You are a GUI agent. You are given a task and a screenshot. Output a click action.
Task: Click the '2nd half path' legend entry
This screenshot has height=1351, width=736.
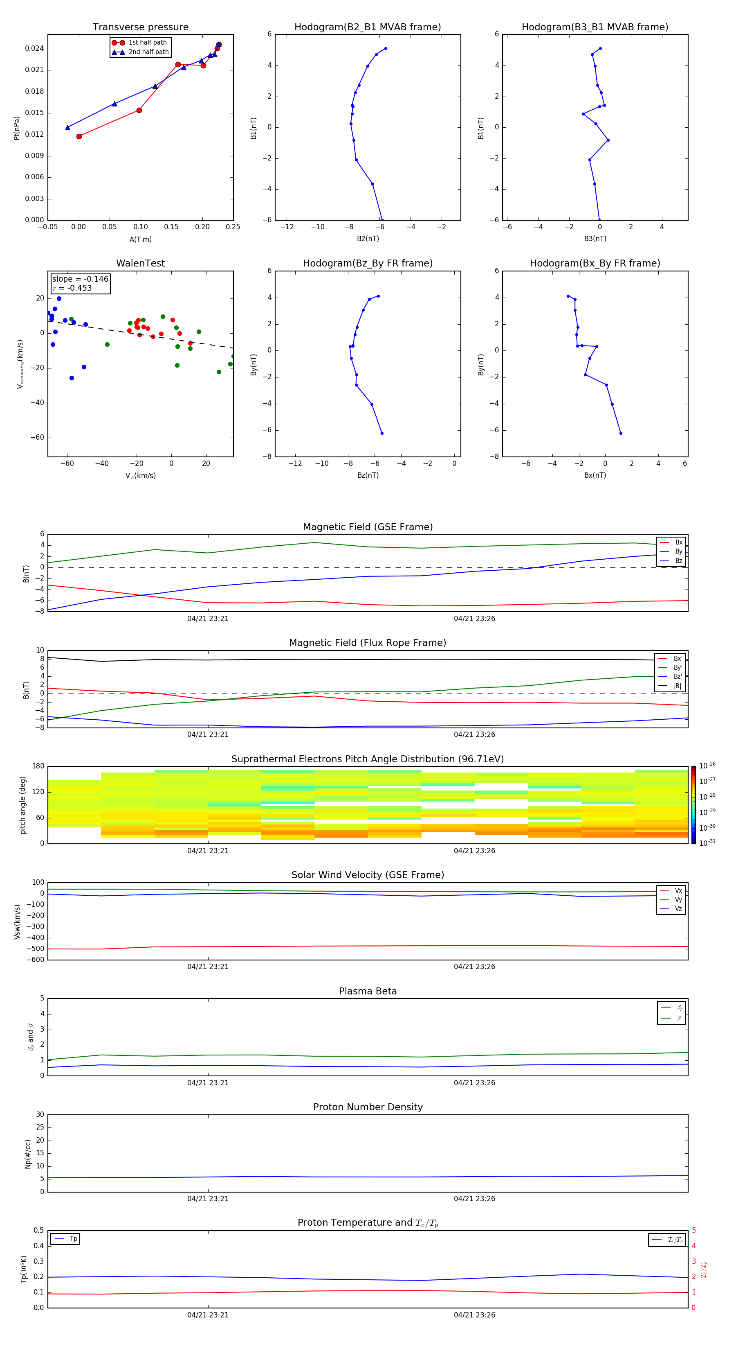[x=140, y=52]
